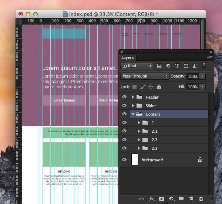This screenshot has width=222, height=204.
Task: Create a new layer group
Action: [x=181, y=199]
